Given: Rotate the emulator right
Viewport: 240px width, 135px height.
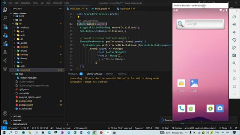Looking at the screenshot, I should 234,48.
